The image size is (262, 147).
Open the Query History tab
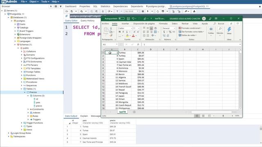(87, 21)
